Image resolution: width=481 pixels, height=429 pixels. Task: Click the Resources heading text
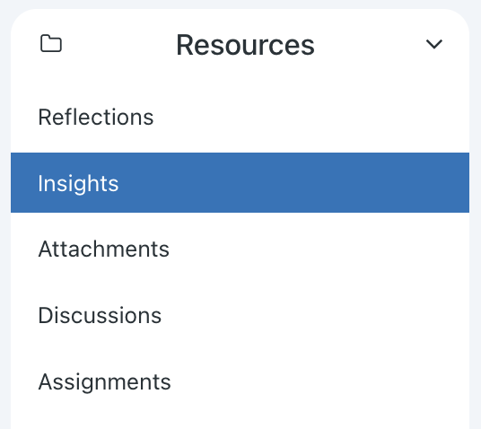(245, 45)
